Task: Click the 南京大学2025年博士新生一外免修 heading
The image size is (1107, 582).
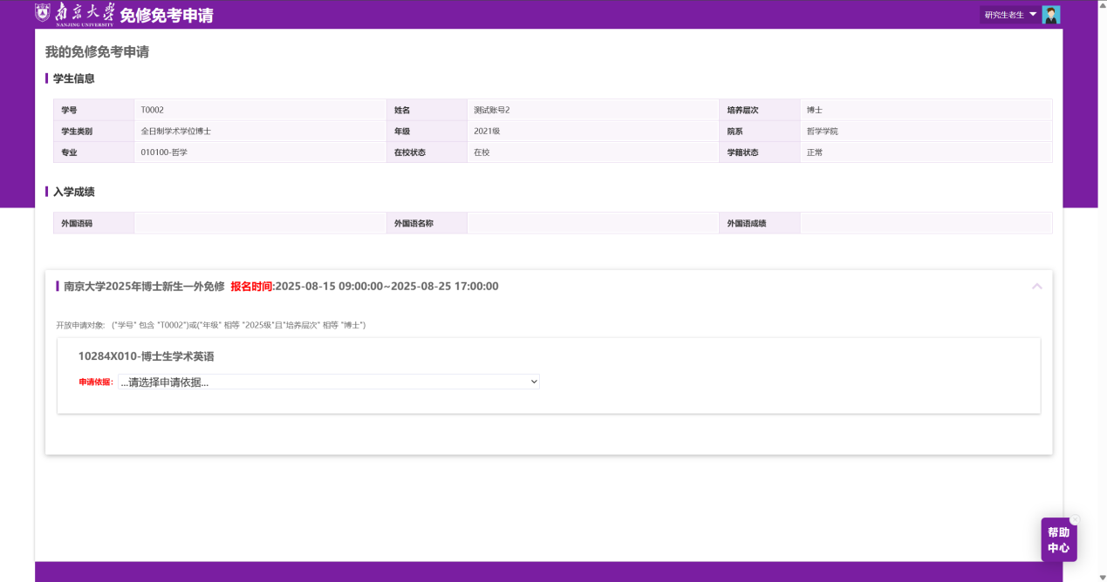Action: click(144, 287)
